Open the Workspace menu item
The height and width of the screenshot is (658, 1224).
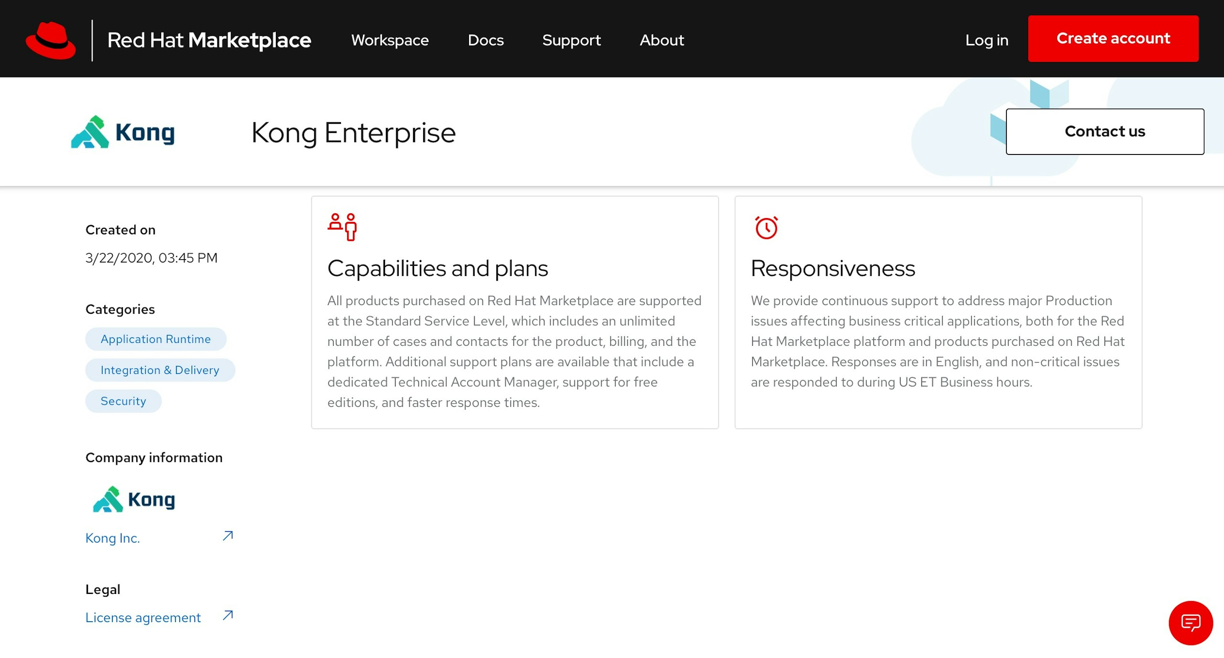coord(390,40)
